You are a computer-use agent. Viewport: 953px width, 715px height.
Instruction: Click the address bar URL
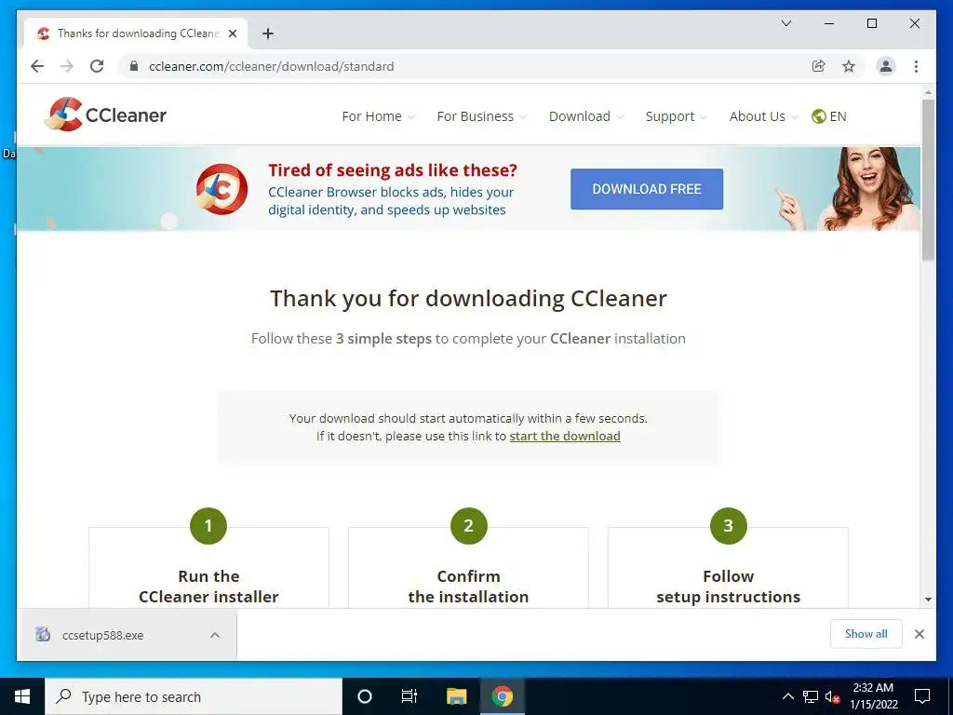(271, 66)
